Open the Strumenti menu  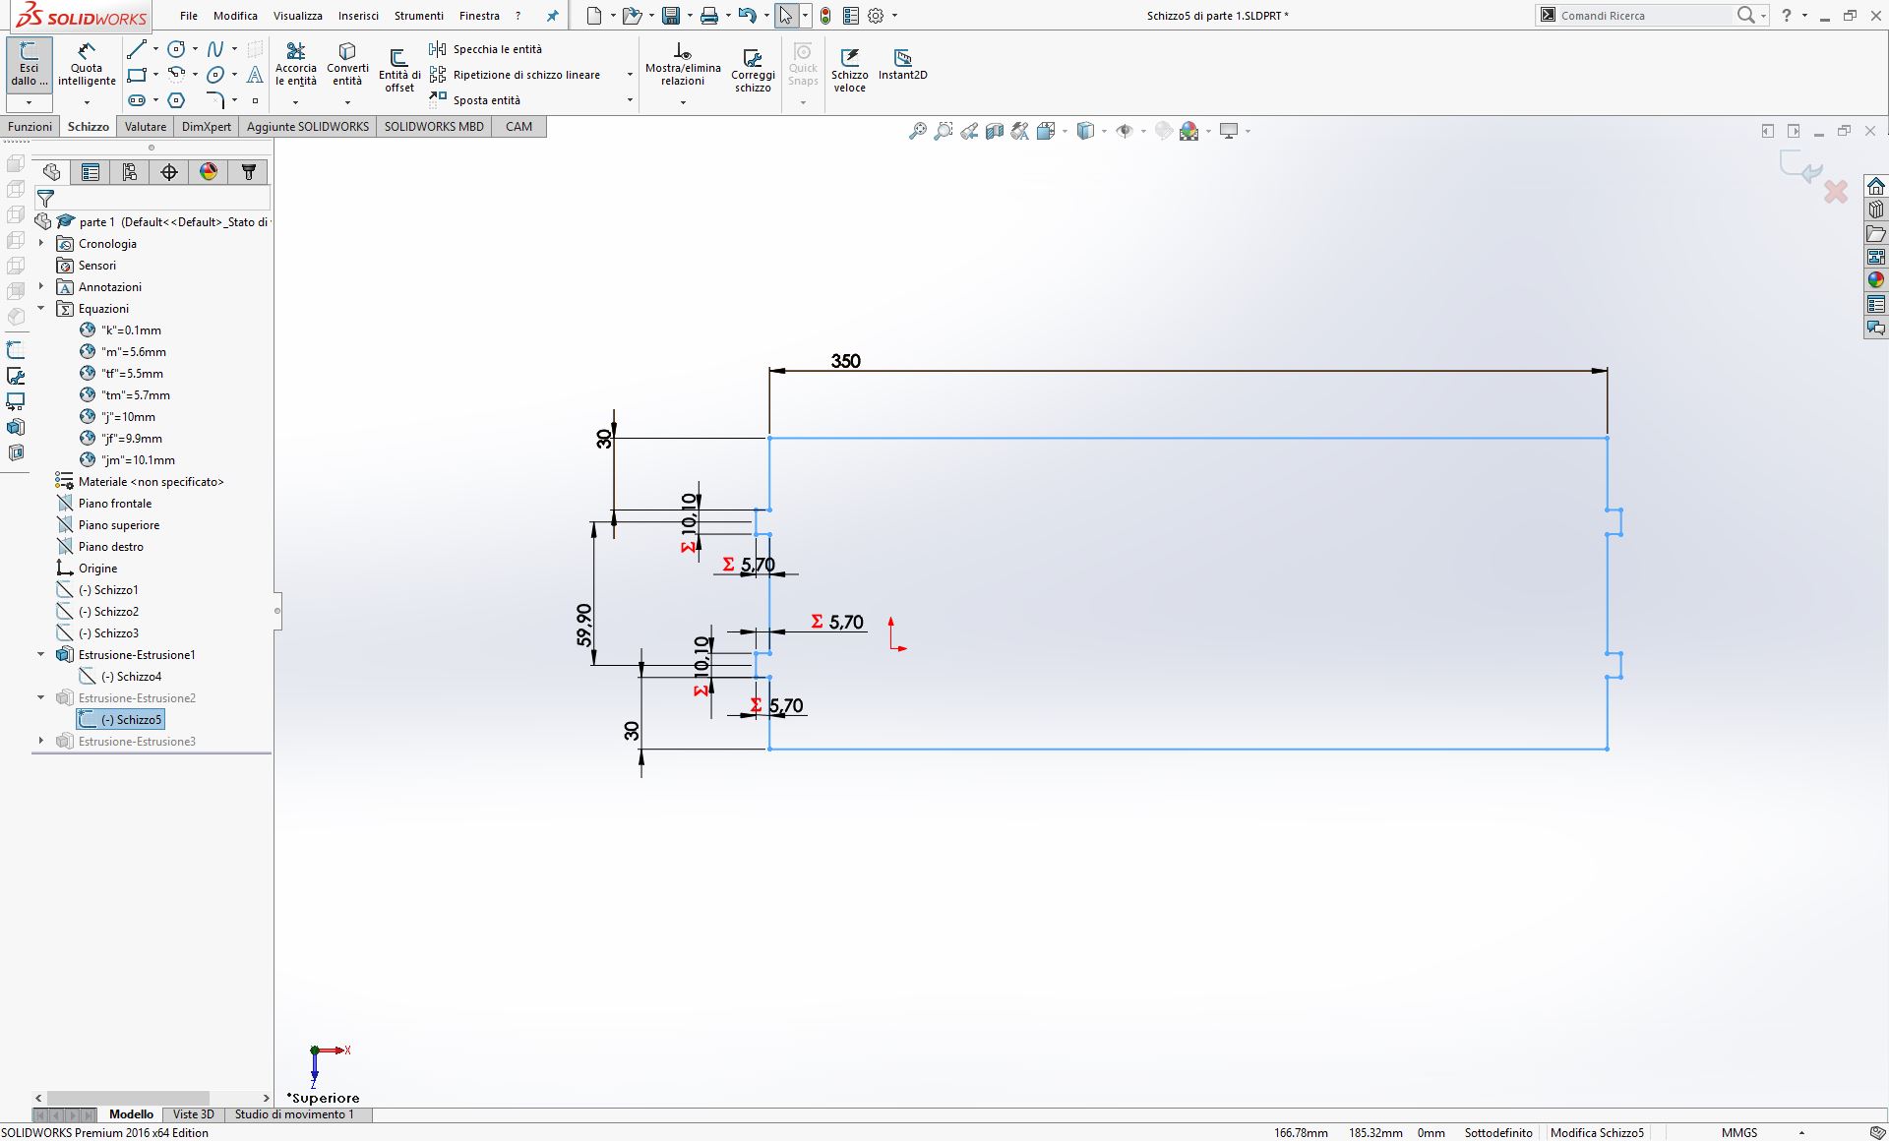tap(419, 16)
